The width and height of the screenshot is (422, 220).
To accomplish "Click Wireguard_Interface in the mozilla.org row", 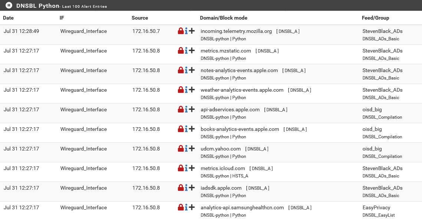I will tap(83, 31).
